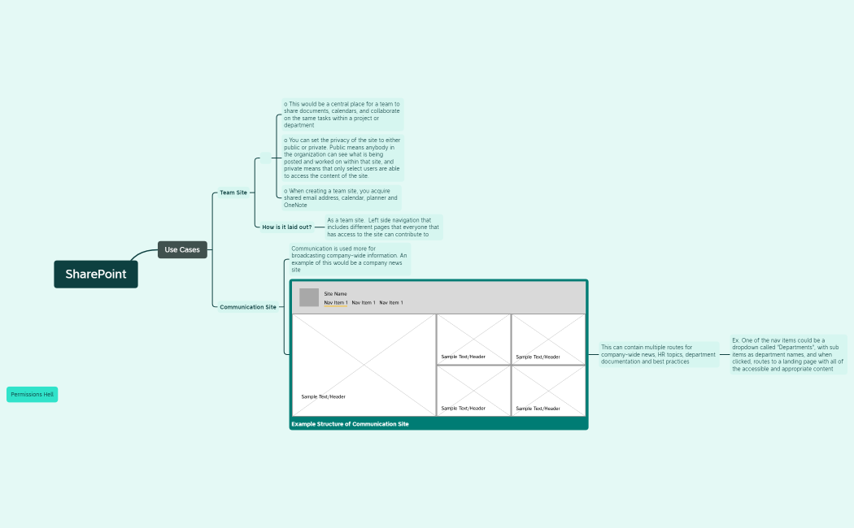Select the note about public or private privacy
The image size is (854, 528).
click(x=342, y=158)
